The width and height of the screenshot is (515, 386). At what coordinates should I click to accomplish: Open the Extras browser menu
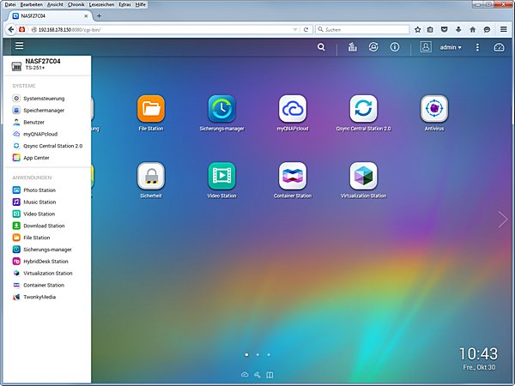point(124,4)
